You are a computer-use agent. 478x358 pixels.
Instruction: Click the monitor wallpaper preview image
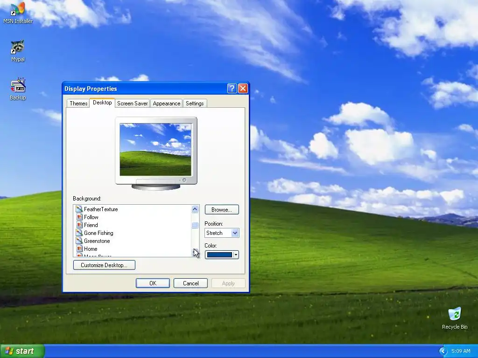pyautogui.click(x=155, y=150)
